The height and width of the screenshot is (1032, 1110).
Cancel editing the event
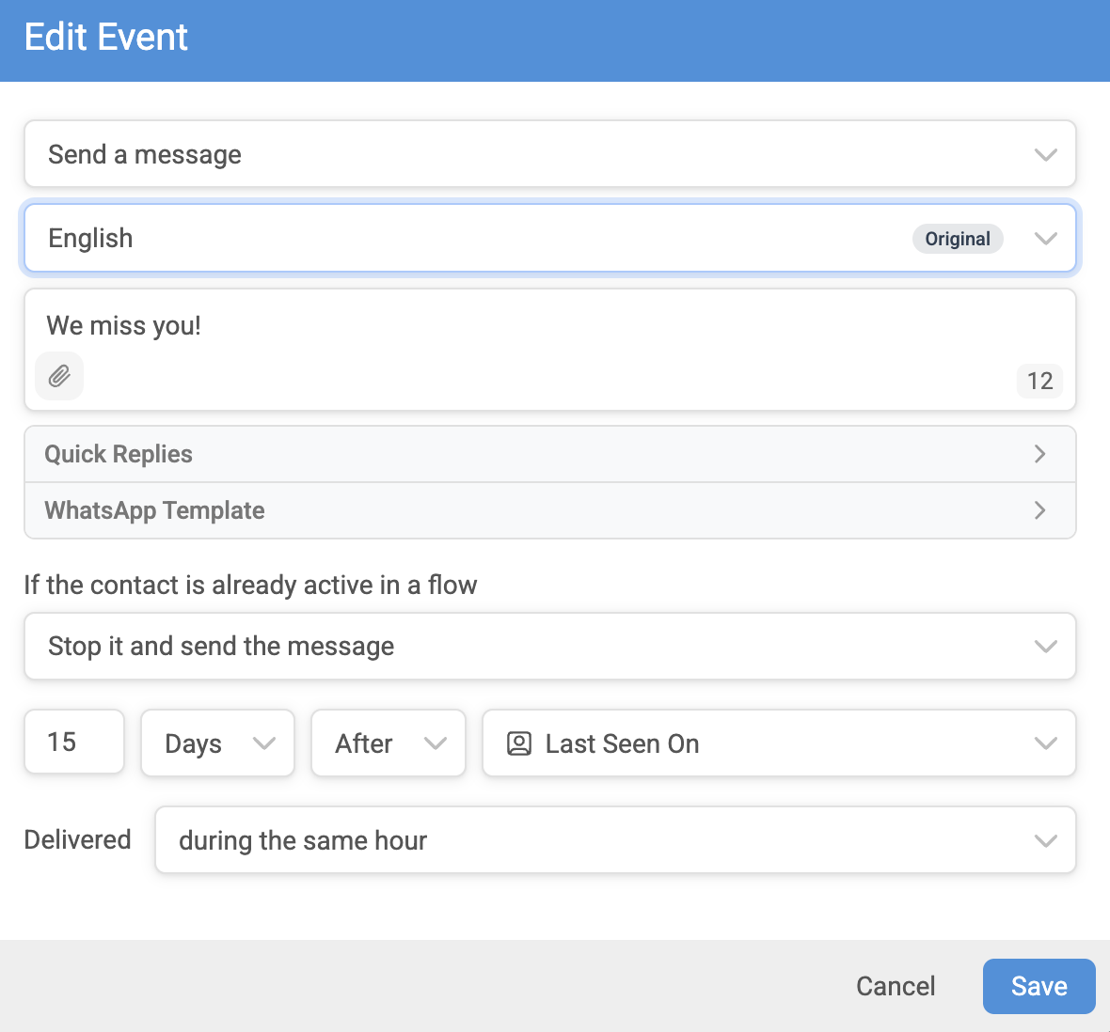(x=896, y=987)
